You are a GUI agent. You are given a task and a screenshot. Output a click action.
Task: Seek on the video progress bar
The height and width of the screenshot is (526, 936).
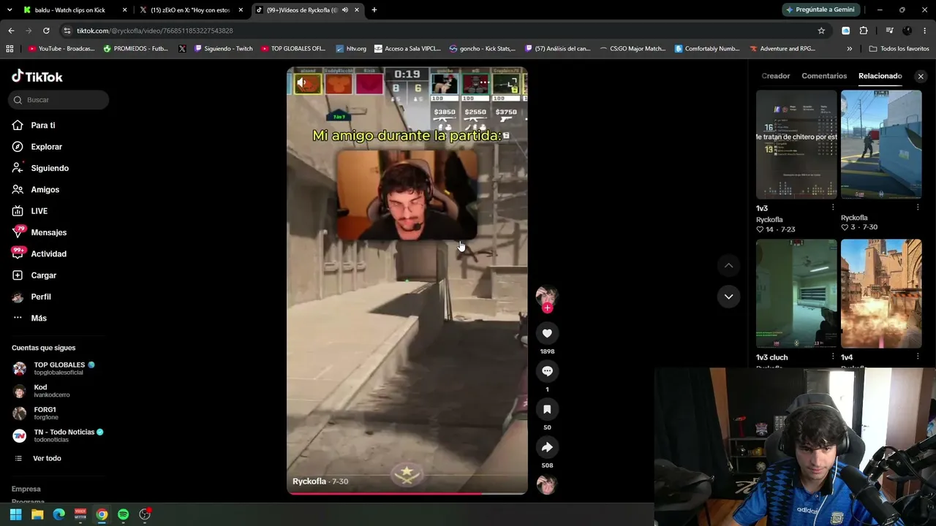407,493
